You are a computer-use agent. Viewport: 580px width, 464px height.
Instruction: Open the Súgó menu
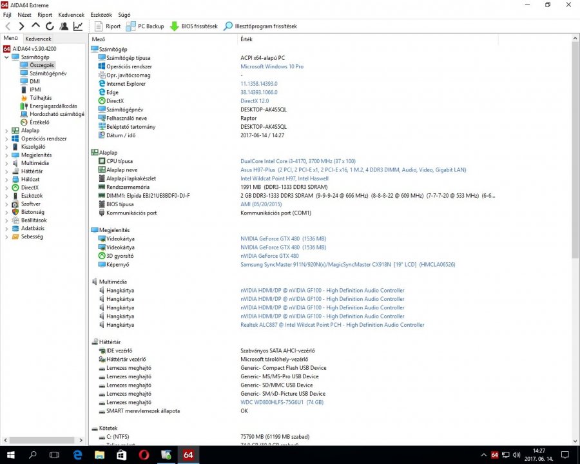tap(124, 15)
